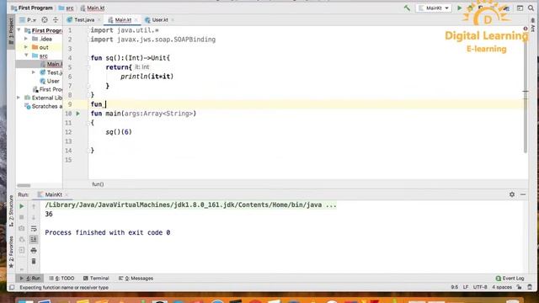Expand the Test.java node arrow

coord(34,72)
